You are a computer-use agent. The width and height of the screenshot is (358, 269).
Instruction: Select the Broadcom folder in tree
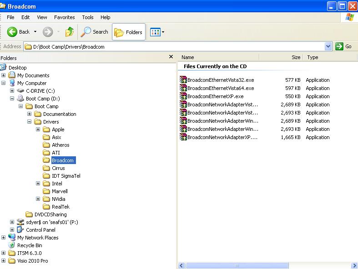coord(63,160)
